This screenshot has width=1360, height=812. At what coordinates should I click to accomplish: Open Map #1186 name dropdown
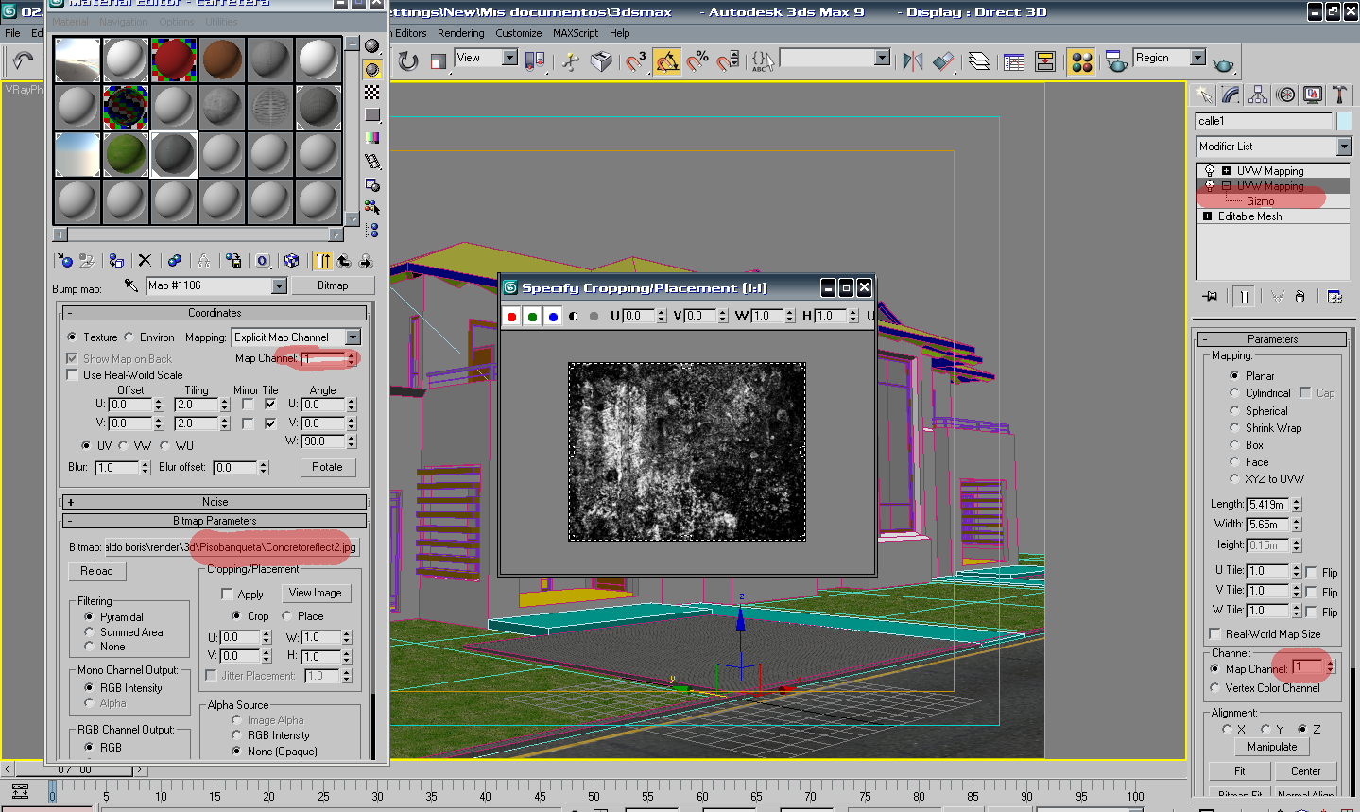click(x=279, y=285)
